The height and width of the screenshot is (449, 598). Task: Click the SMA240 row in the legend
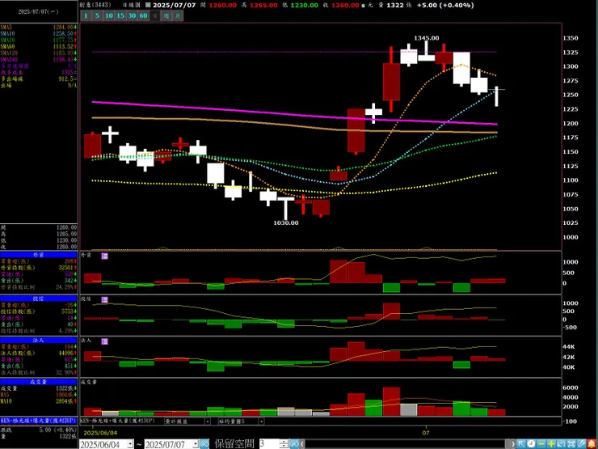(39, 60)
